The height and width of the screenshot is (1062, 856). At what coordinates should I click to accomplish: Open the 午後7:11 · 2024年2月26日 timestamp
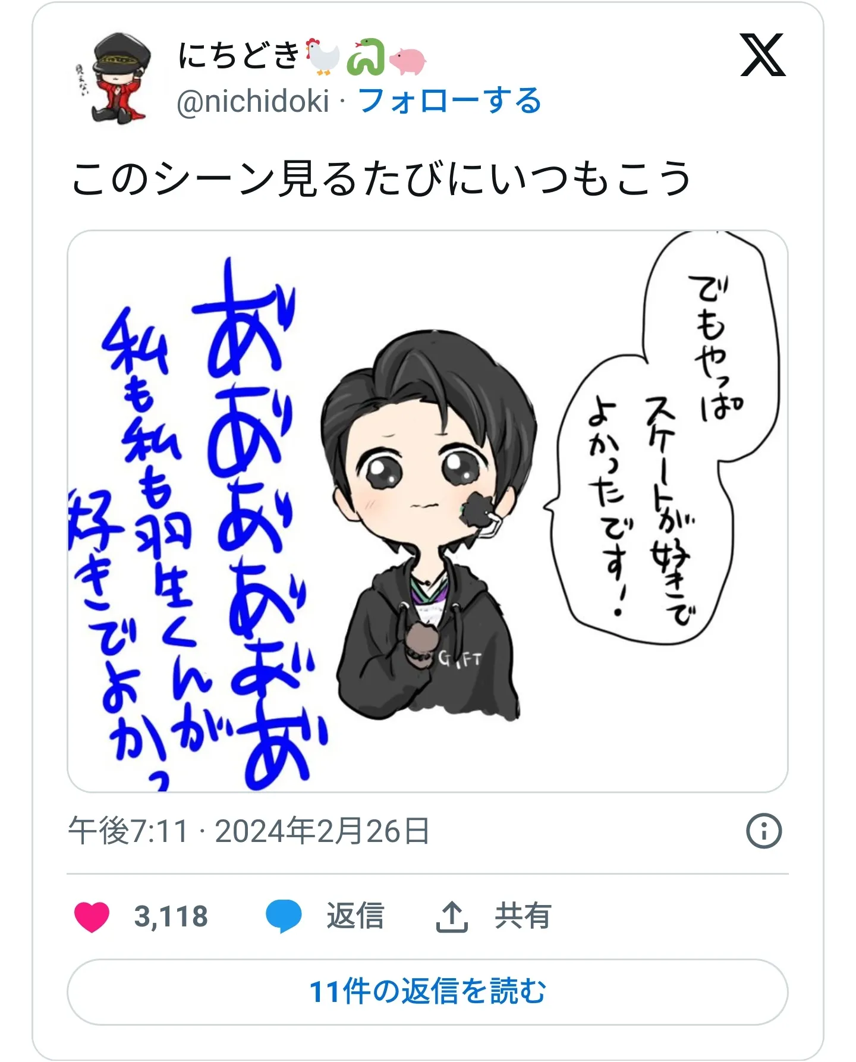tap(248, 831)
